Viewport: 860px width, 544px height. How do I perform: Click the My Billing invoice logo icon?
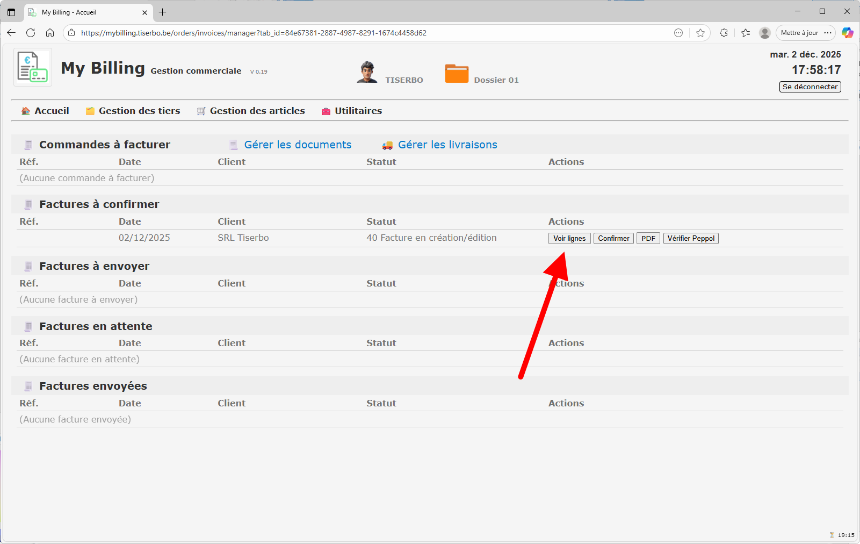click(x=32, y=67)
